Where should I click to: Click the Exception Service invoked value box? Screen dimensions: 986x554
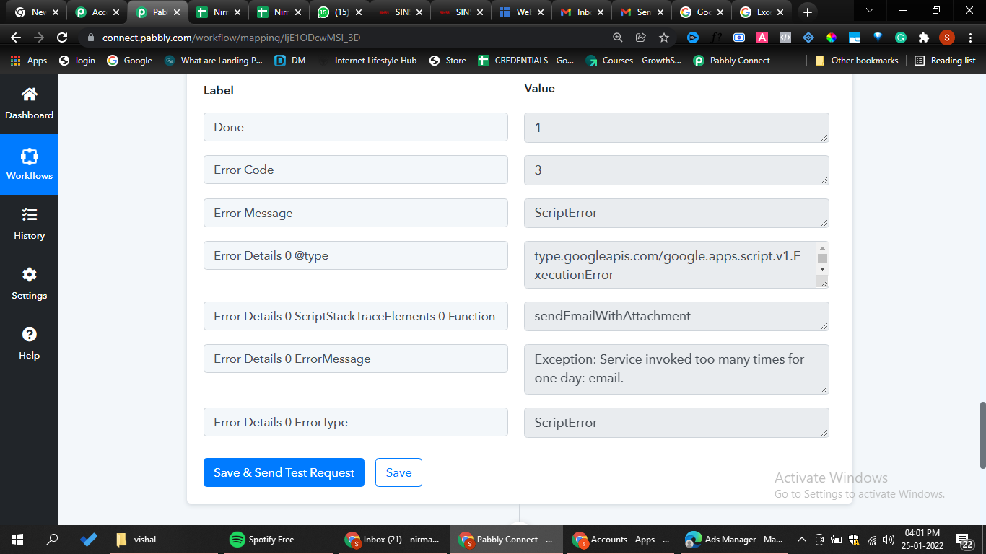(x=676, y=369)
